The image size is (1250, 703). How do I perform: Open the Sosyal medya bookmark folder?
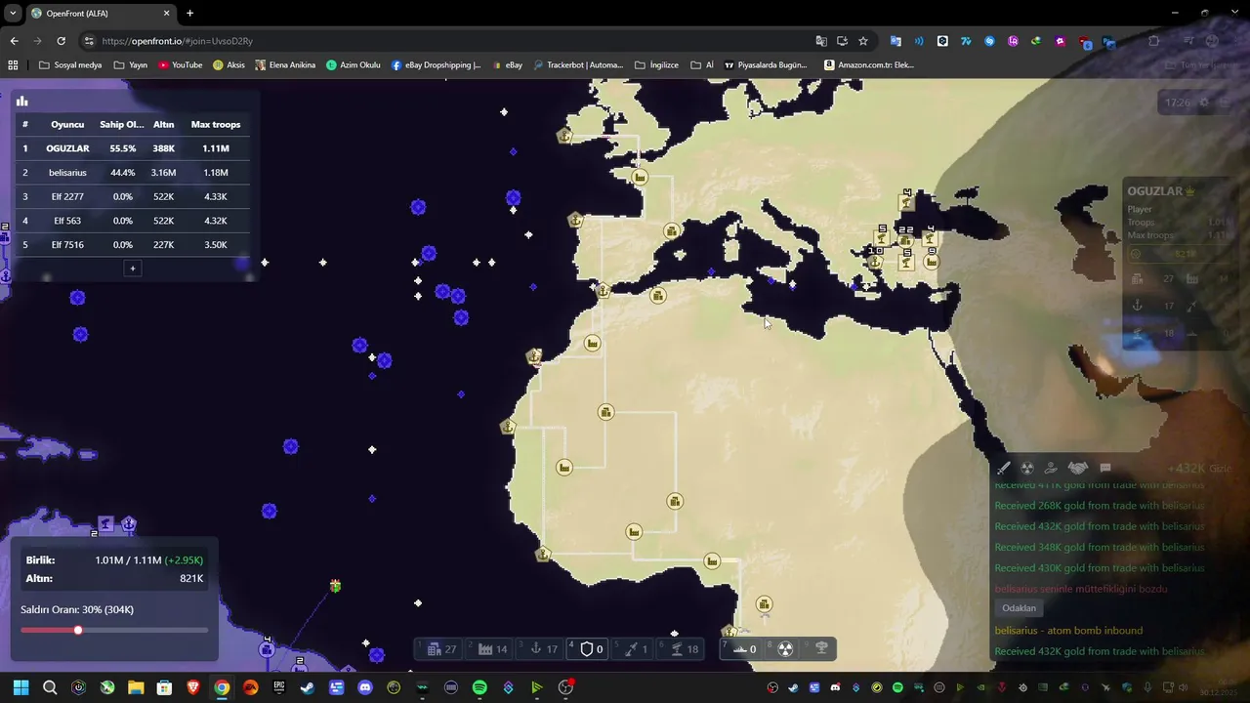pyautogui.click(x=70, y=65)
